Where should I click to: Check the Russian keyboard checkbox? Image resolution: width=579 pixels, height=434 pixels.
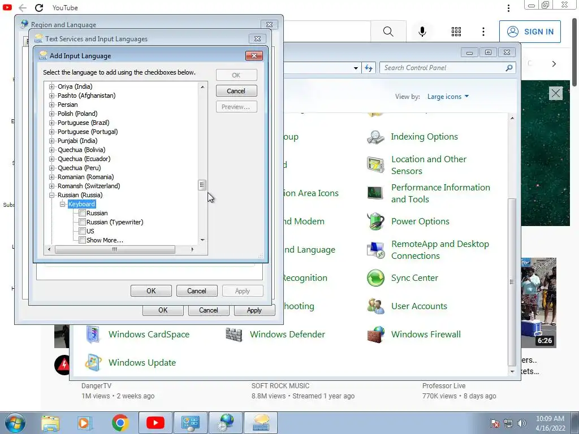pyautogui.click(x=83, y=213)
